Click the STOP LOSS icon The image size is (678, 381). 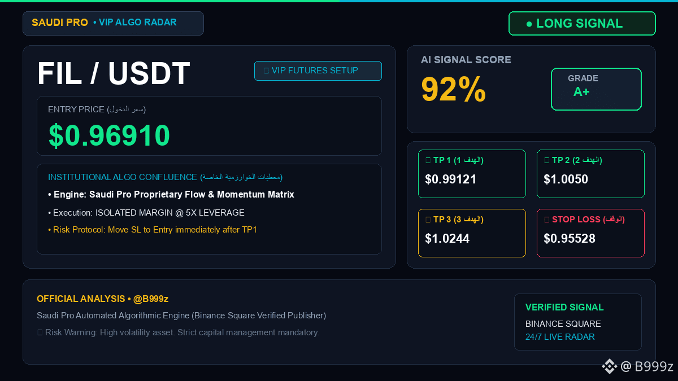tap(546, 220)
